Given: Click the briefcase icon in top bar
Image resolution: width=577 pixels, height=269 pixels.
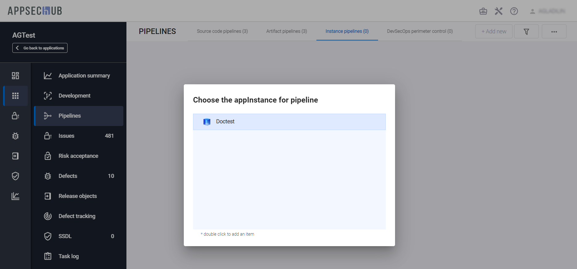Looking at the screenshot, I should [x=483, y=11].
